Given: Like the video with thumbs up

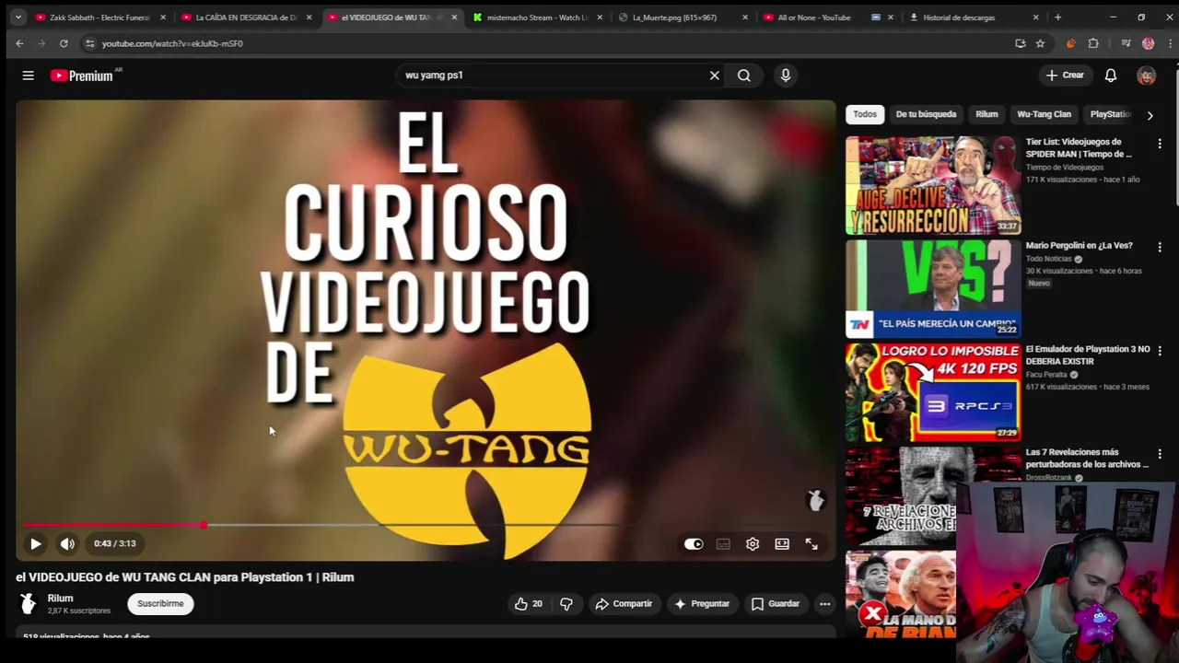Looking at the screenshot, I should [528, 604].
